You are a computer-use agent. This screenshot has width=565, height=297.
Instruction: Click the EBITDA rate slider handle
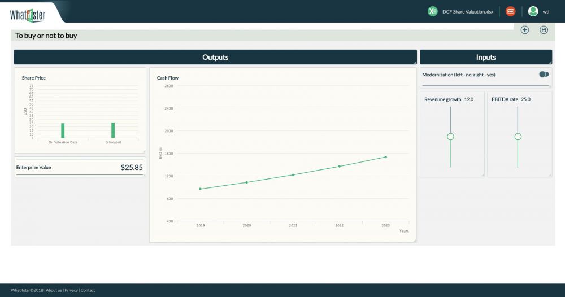[x=518, y=137]
